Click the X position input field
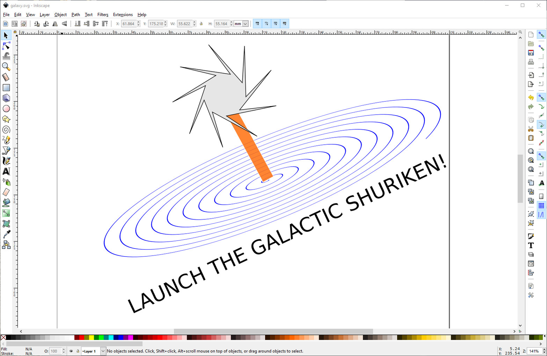547x356 pixels. pyautogui.click(x=128, y=24)
